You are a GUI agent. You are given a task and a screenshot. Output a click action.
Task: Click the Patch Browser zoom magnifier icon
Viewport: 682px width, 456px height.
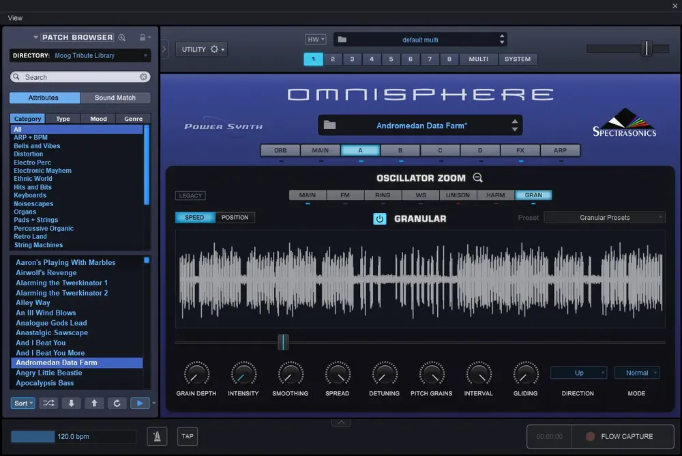pos(122,38)
